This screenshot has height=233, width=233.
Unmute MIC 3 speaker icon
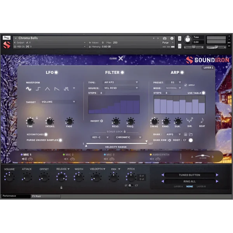(x=106, y=159)
